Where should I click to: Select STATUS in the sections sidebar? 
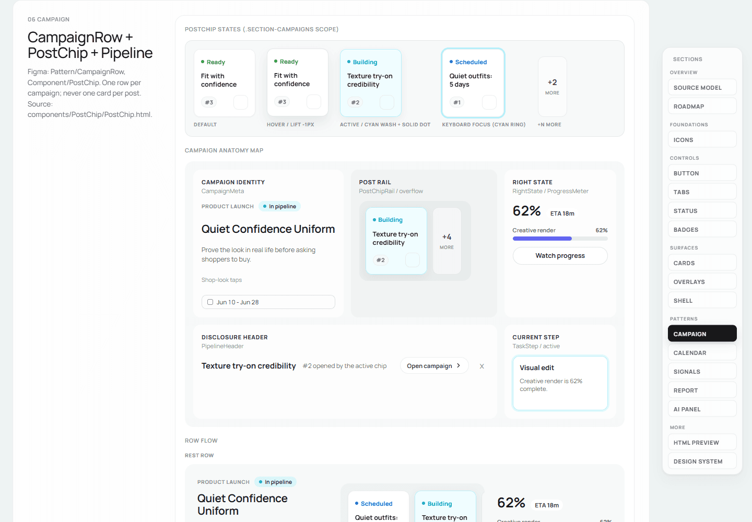click(702, 211)
